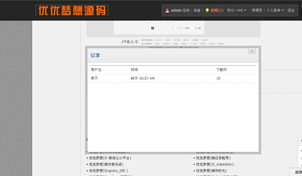The width and height of the screenshot is (302, 176).
Task: Click the lightbulb reminder icon
Action: 207,10
